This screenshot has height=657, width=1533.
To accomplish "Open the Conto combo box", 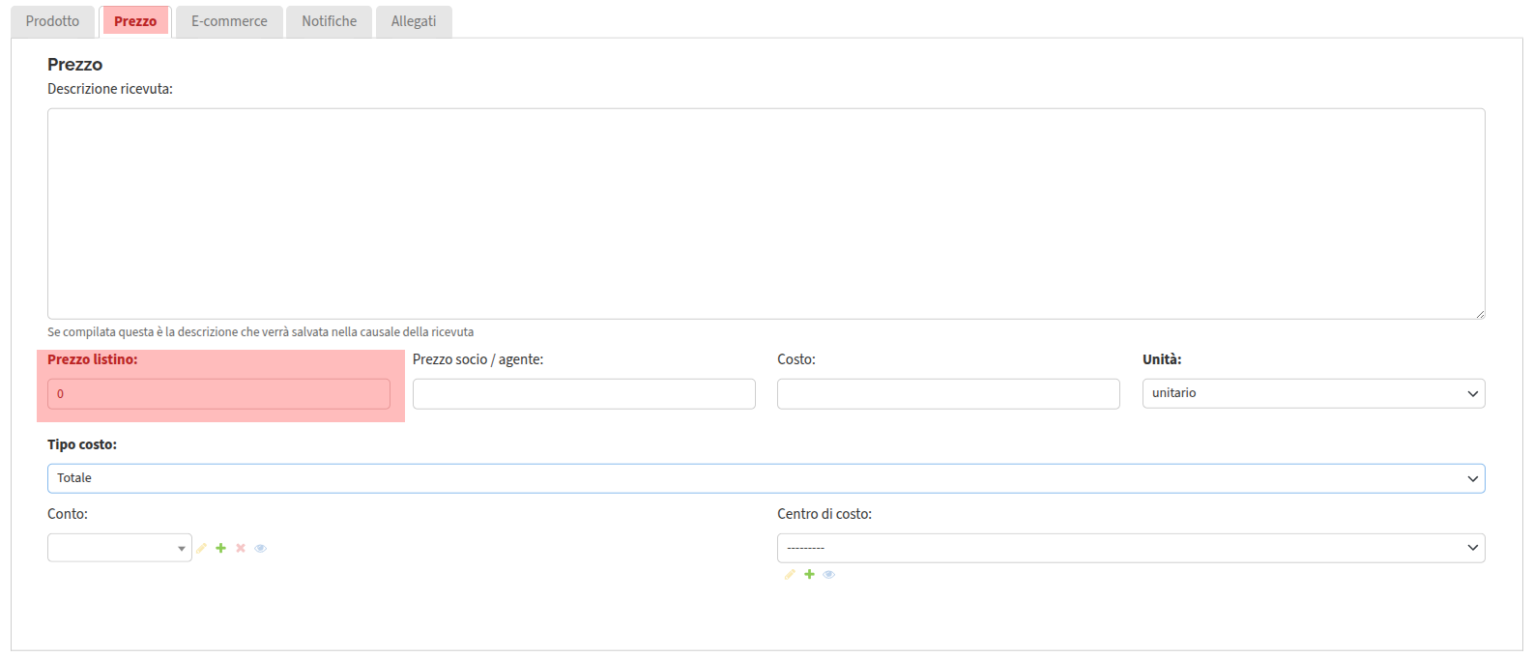I will 120,548.
